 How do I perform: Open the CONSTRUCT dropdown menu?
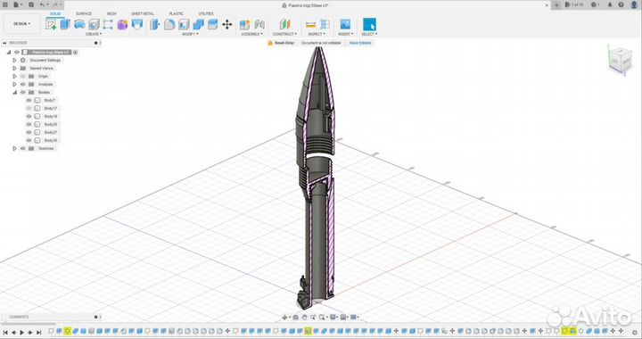[284, 34]
